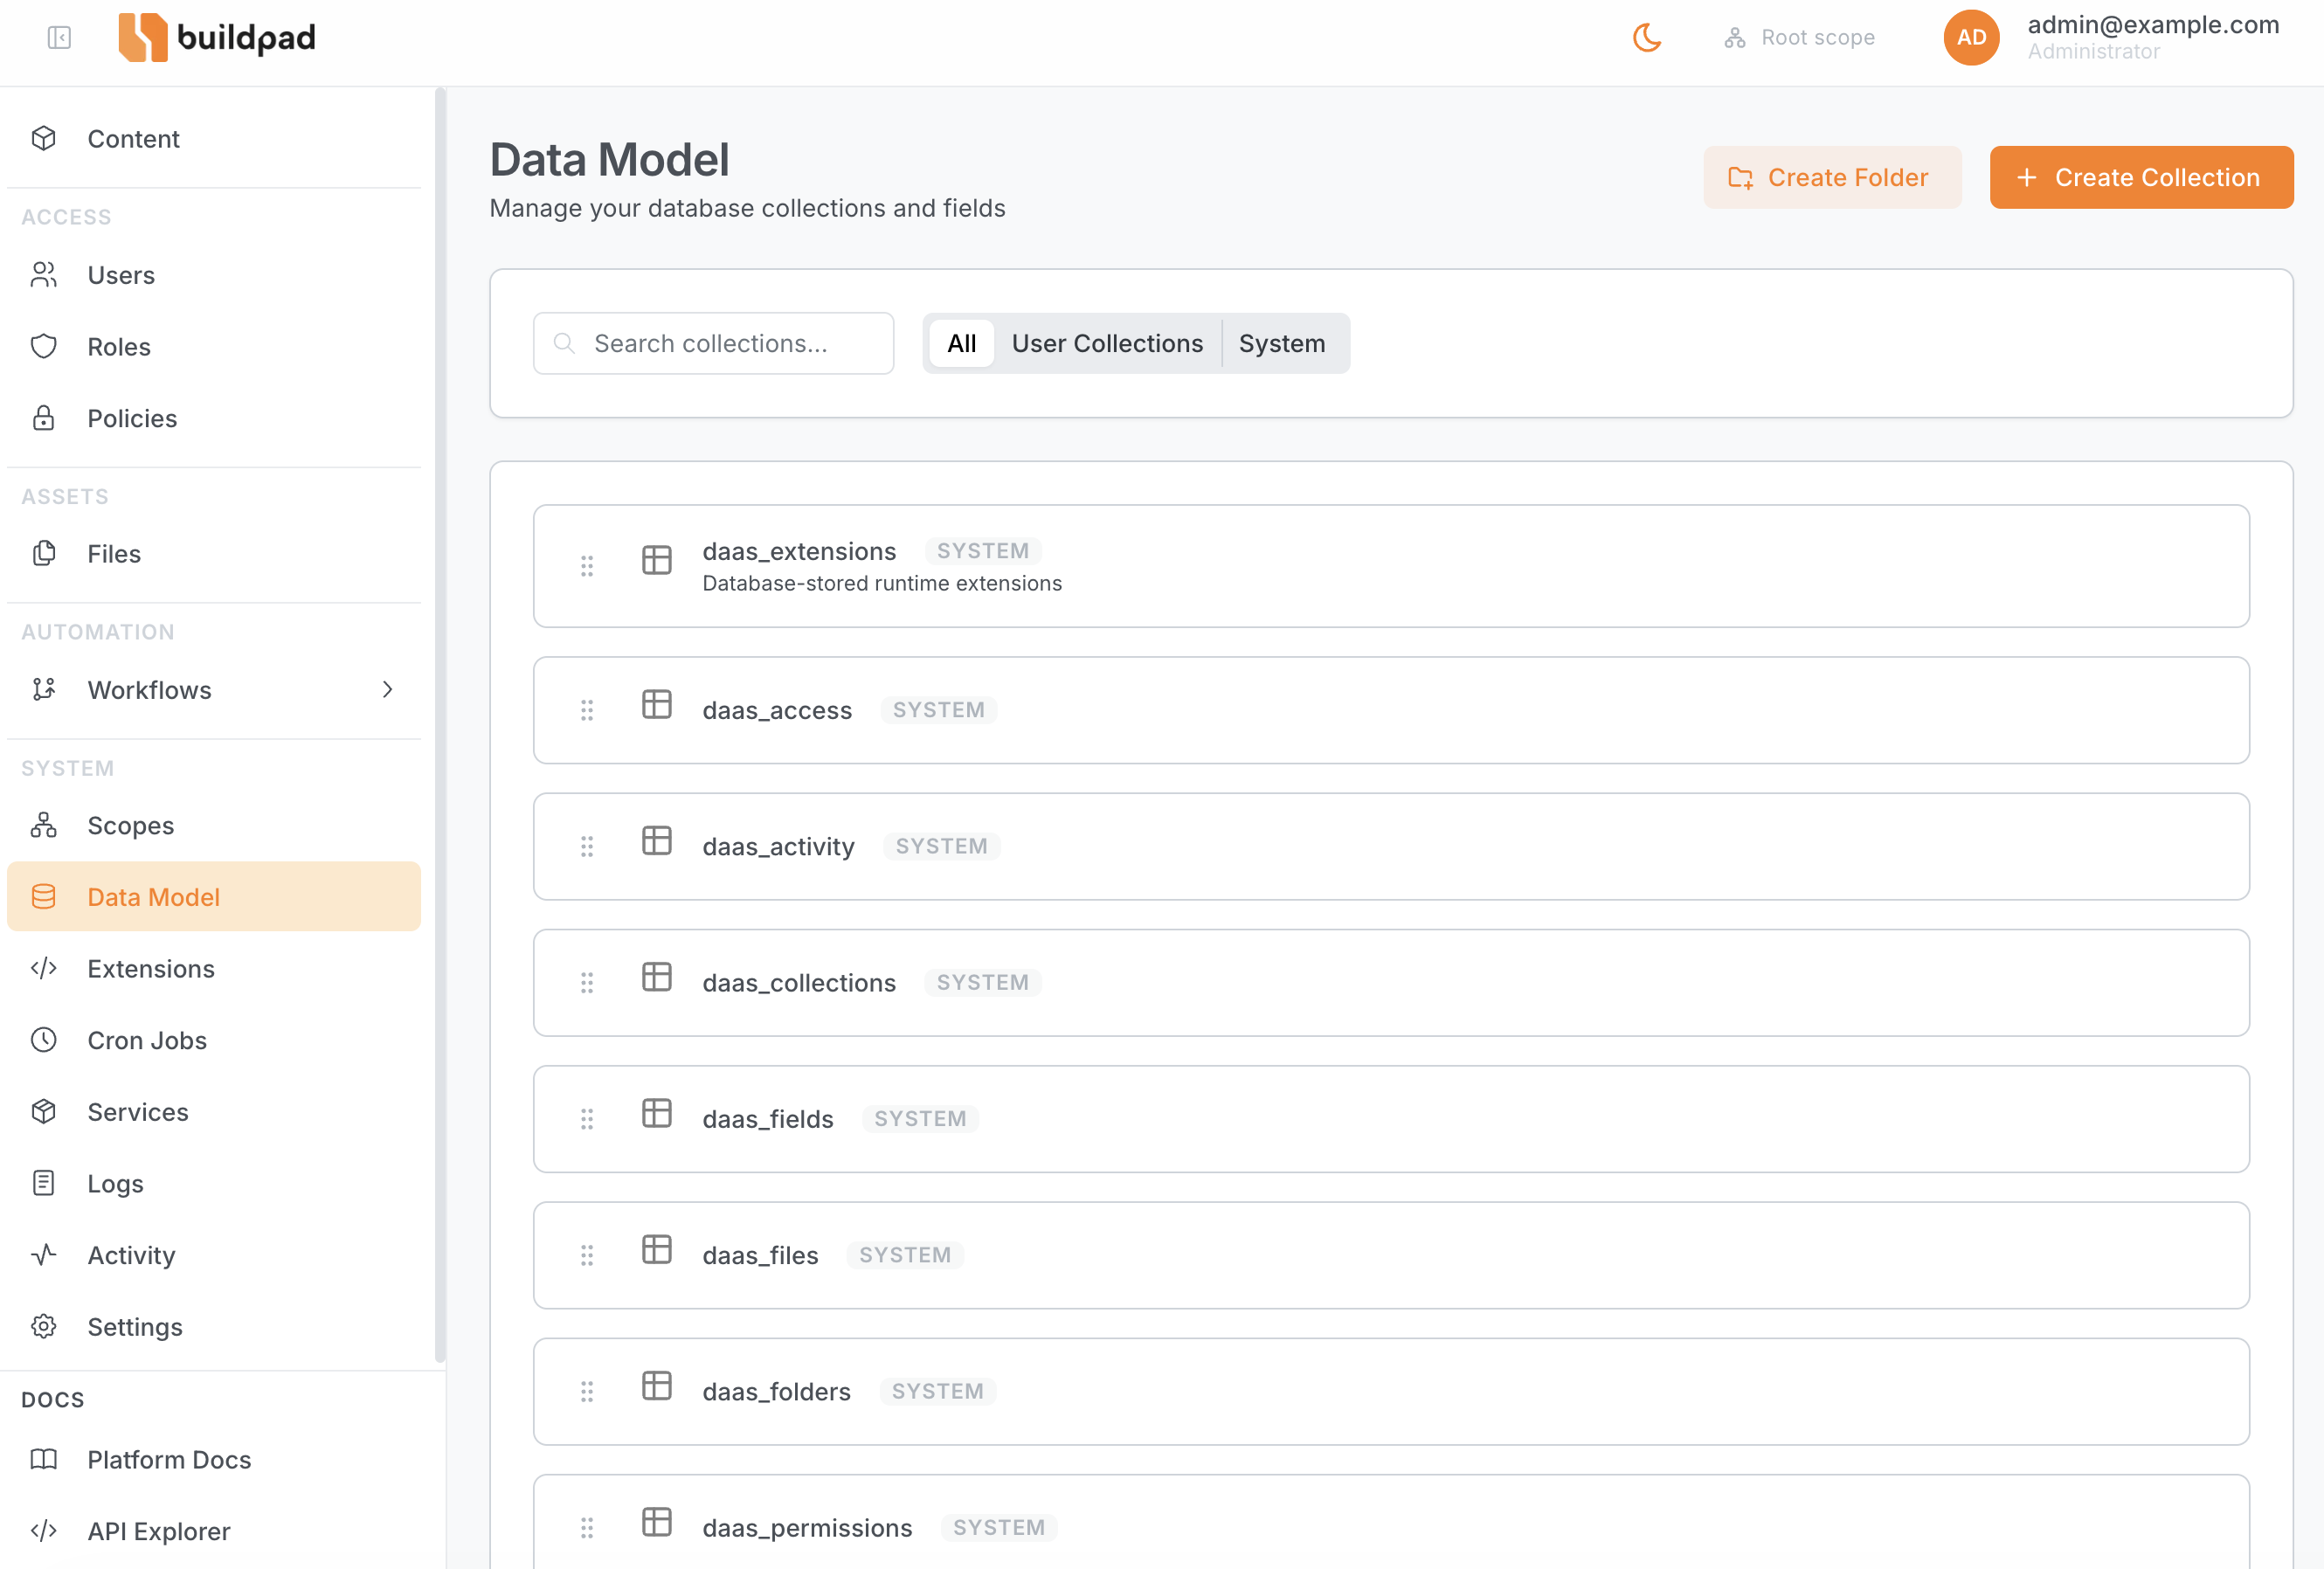
Task: Open Files in the sidebar
Action: (214, 554)
